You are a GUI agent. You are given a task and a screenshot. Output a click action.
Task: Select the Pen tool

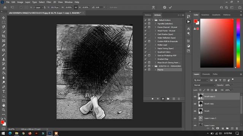3,87
